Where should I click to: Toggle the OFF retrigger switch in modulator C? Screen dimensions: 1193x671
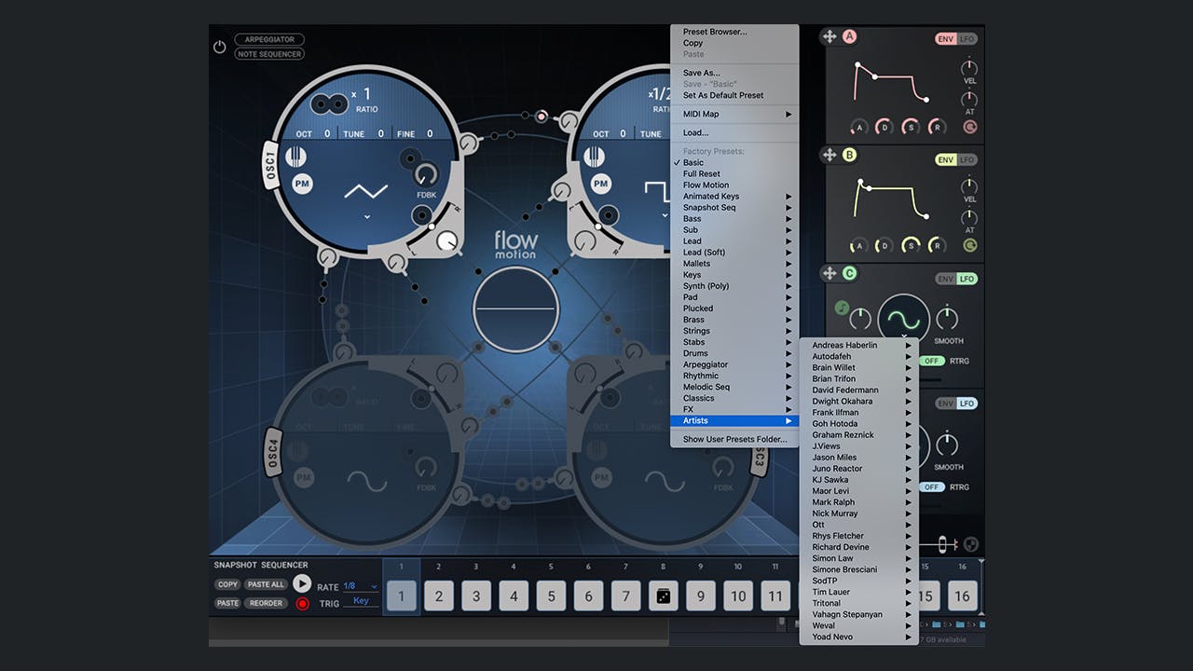(x=931, y=361)
